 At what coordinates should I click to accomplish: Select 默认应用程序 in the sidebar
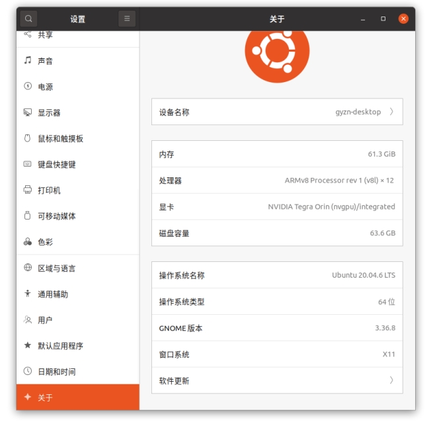[x=78, y=346]
